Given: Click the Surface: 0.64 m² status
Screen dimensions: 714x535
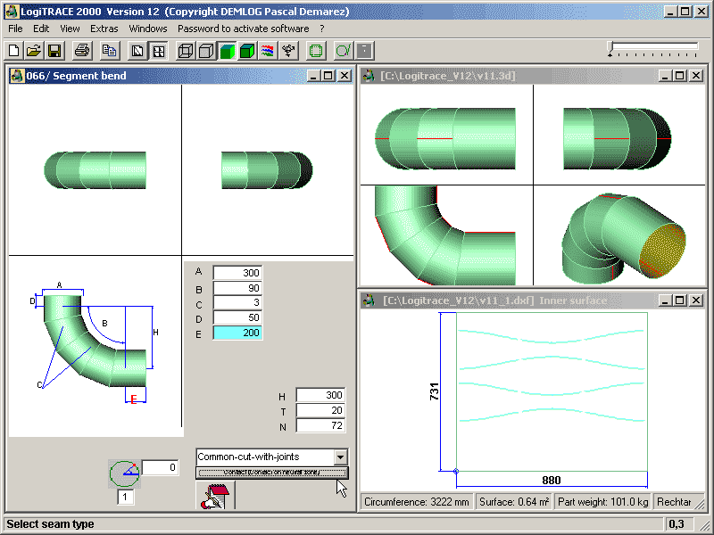Looking at the screenshot, I should [x=514, y=502].
